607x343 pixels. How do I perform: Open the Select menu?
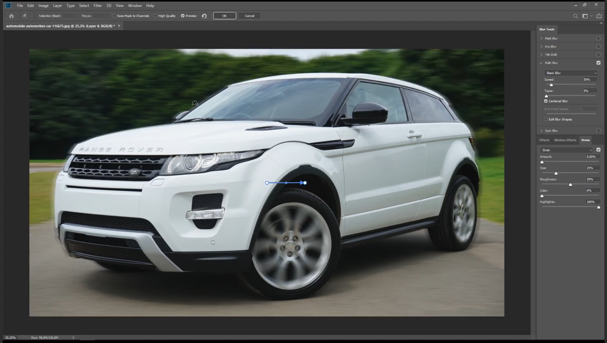click(x=84, y=5)
